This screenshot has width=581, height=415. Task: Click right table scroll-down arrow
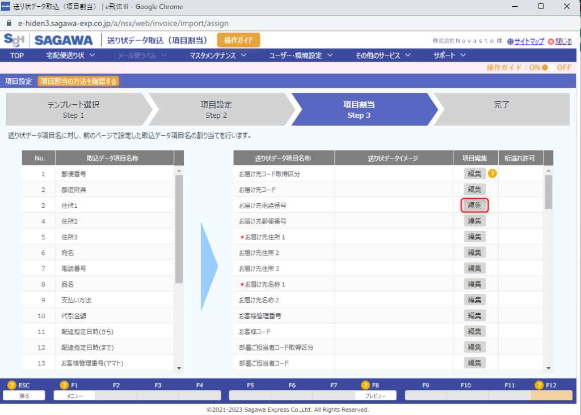click(549, 368)
